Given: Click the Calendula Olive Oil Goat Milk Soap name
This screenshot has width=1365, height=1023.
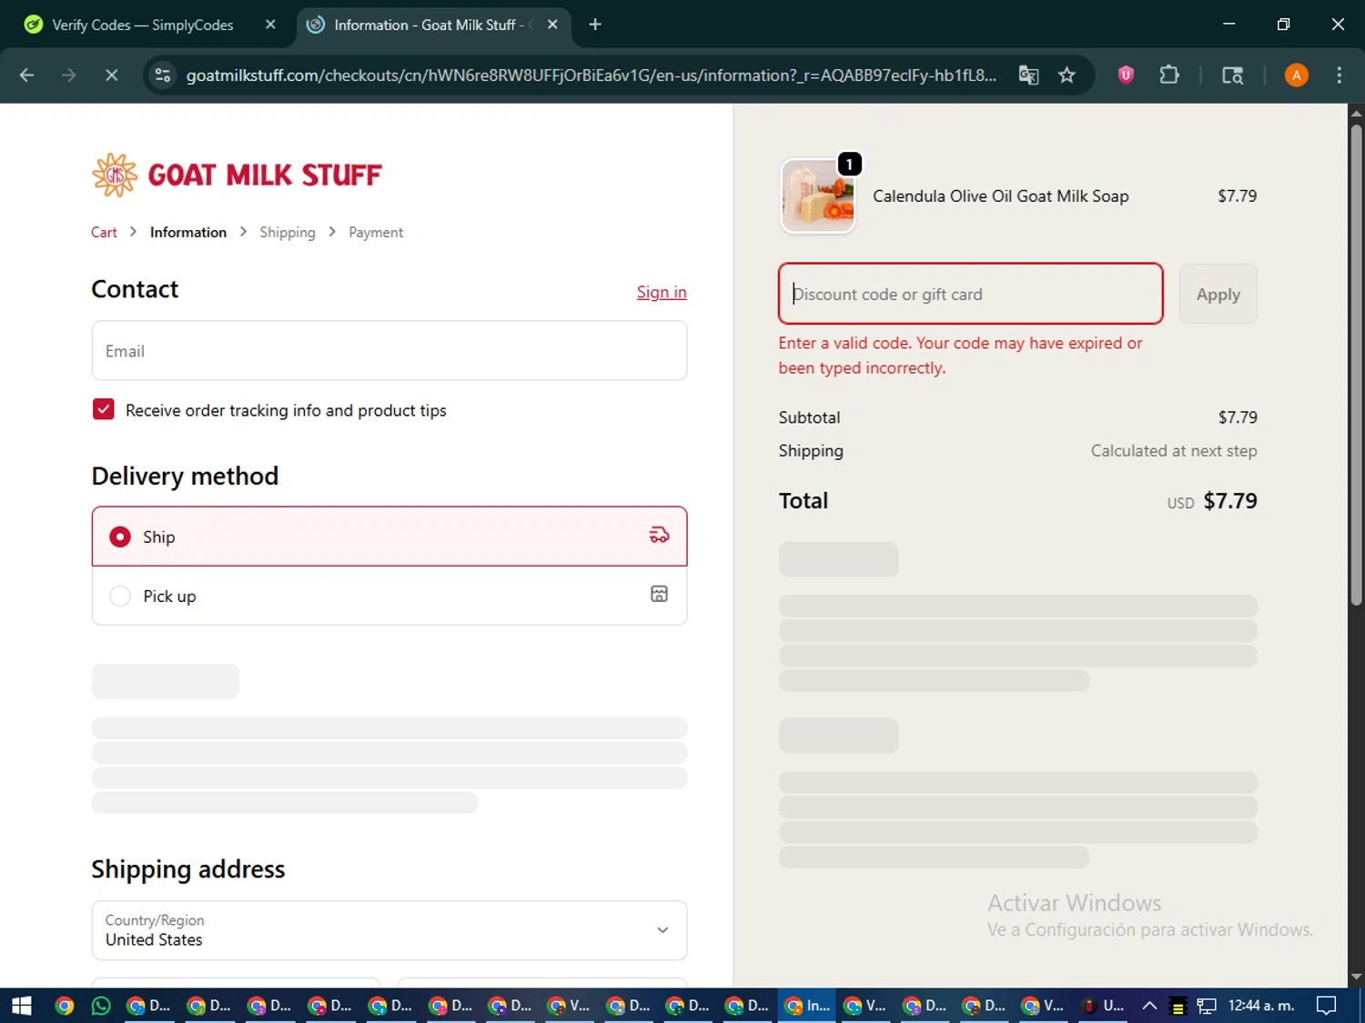Looking at the screenshot, I should point(1000,196).
